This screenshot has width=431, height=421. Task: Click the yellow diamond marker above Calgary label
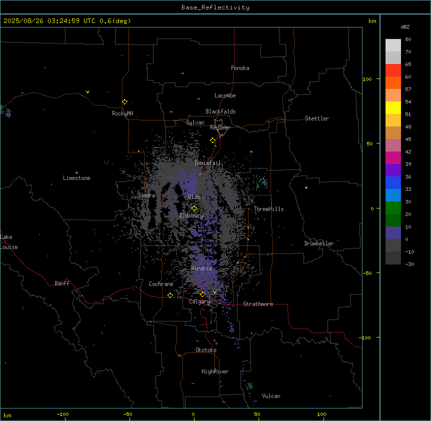202,294
